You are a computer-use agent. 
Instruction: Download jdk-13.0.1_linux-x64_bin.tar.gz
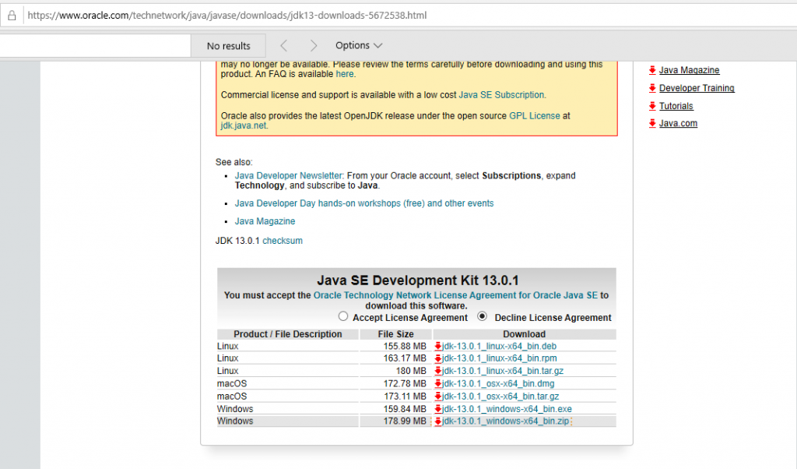point(503,371)
